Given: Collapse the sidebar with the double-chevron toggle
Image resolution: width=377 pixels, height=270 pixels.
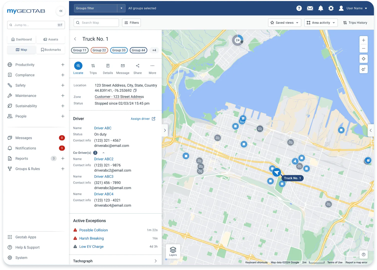Looking at the screenshot, I should 61,11.
